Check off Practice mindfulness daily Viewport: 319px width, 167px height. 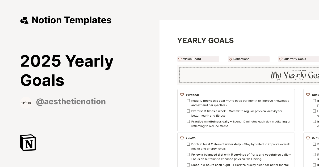pyautogui.click(x=188, y=122)
